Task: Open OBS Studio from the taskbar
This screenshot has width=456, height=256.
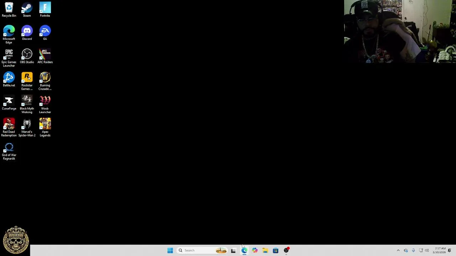Action: click(286, 250)
